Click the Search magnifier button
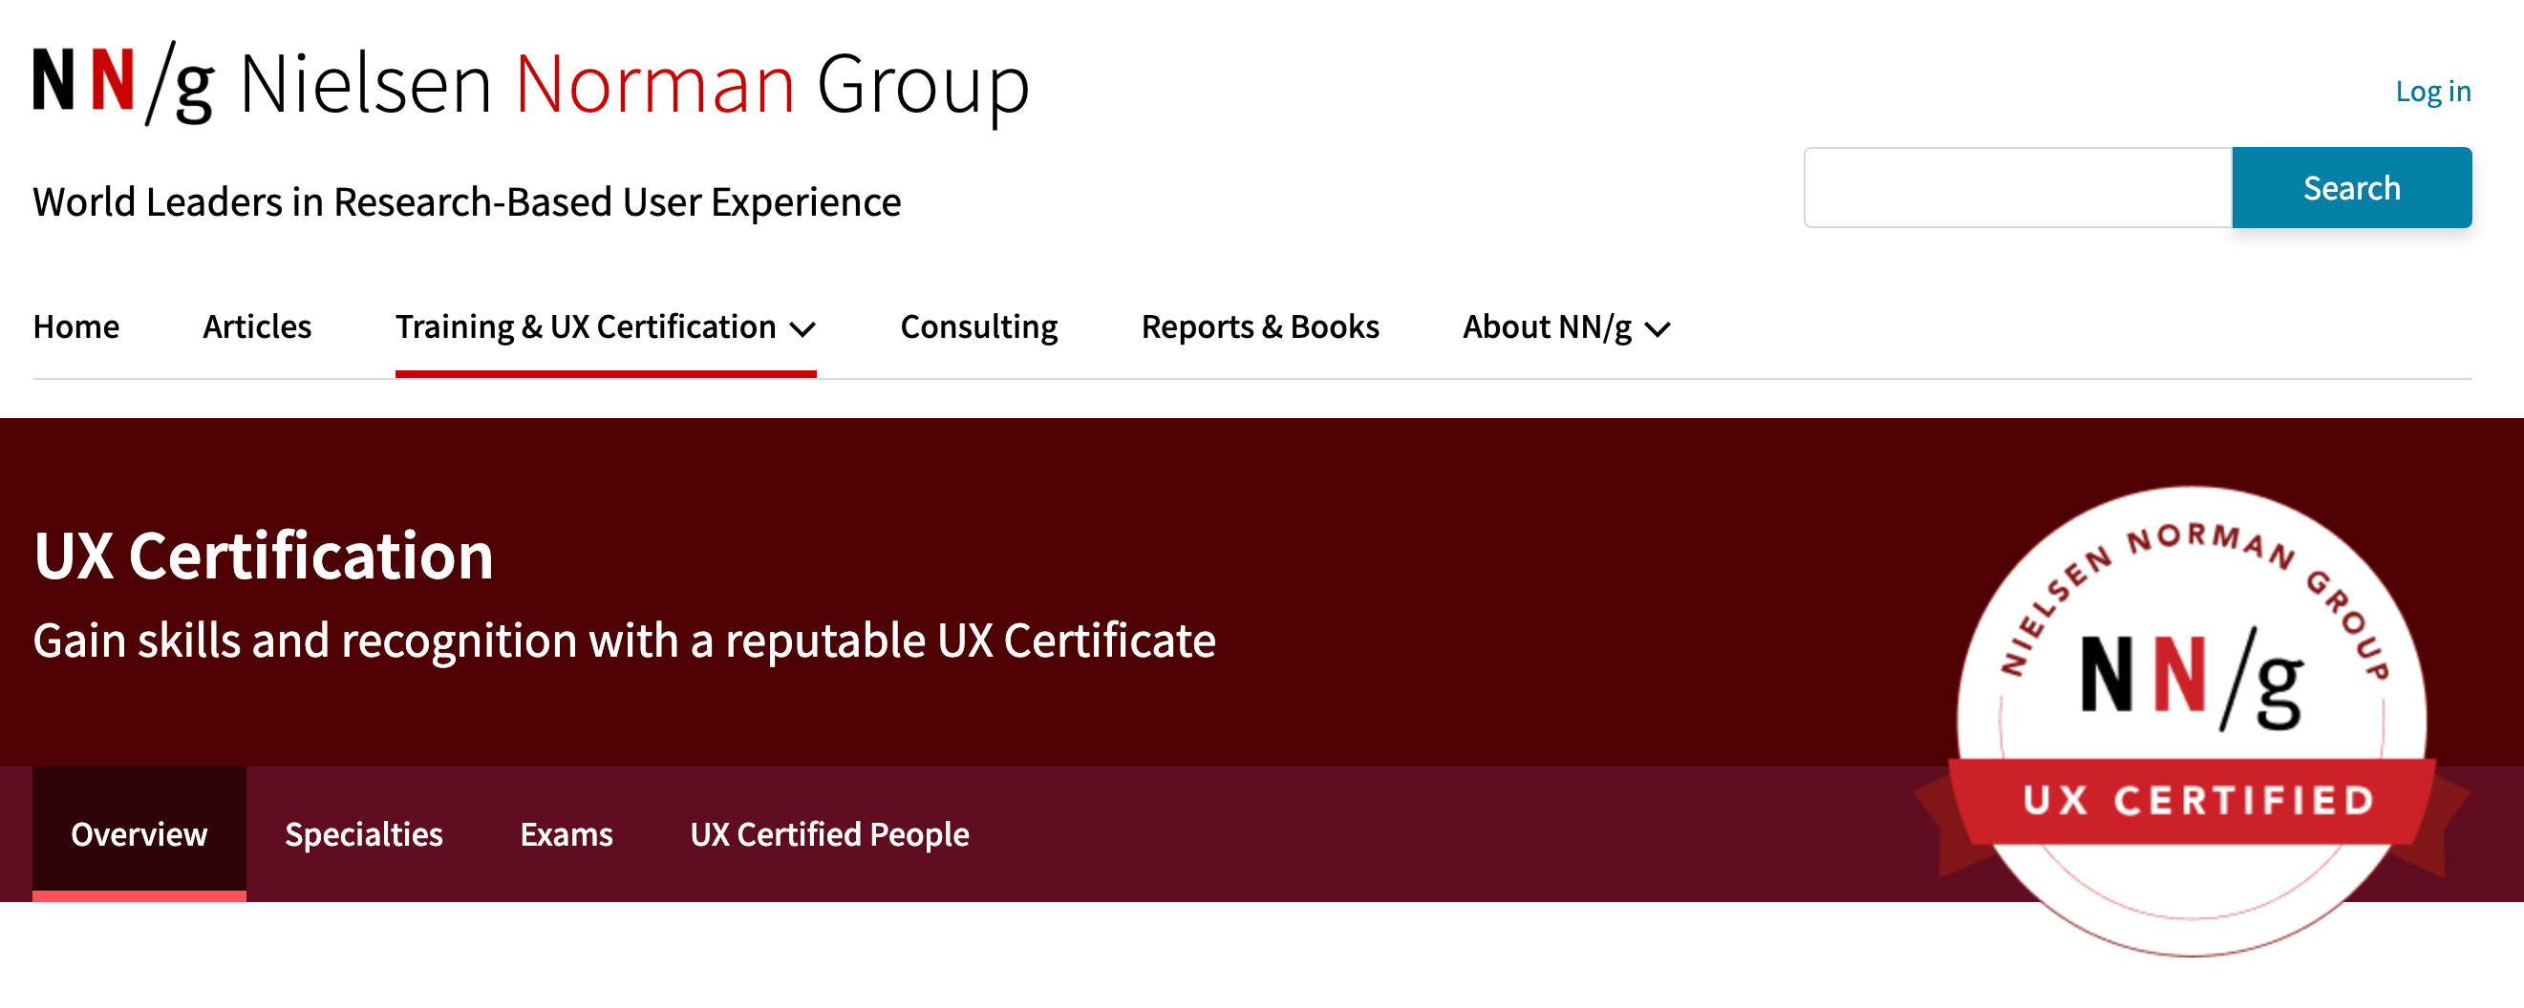Screen dimensions: 2524x1008 (2350, 187)
